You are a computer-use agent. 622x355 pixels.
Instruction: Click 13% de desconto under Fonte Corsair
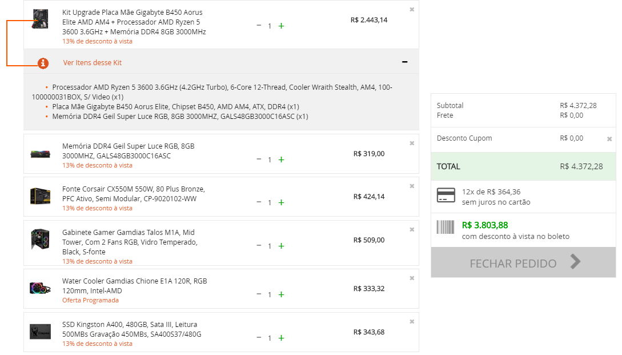point(97,209)
